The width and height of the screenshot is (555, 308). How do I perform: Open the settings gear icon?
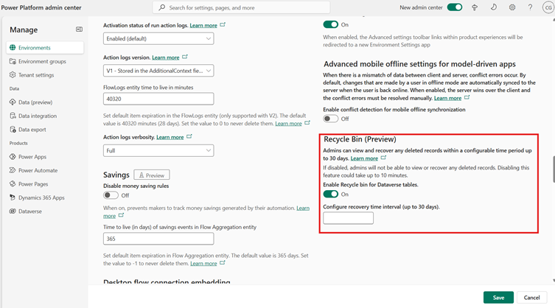pyautogui.click(x=512, y=7)
